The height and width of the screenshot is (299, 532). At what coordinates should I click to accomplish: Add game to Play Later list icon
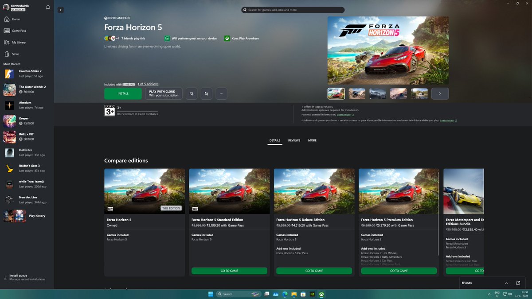206,93
